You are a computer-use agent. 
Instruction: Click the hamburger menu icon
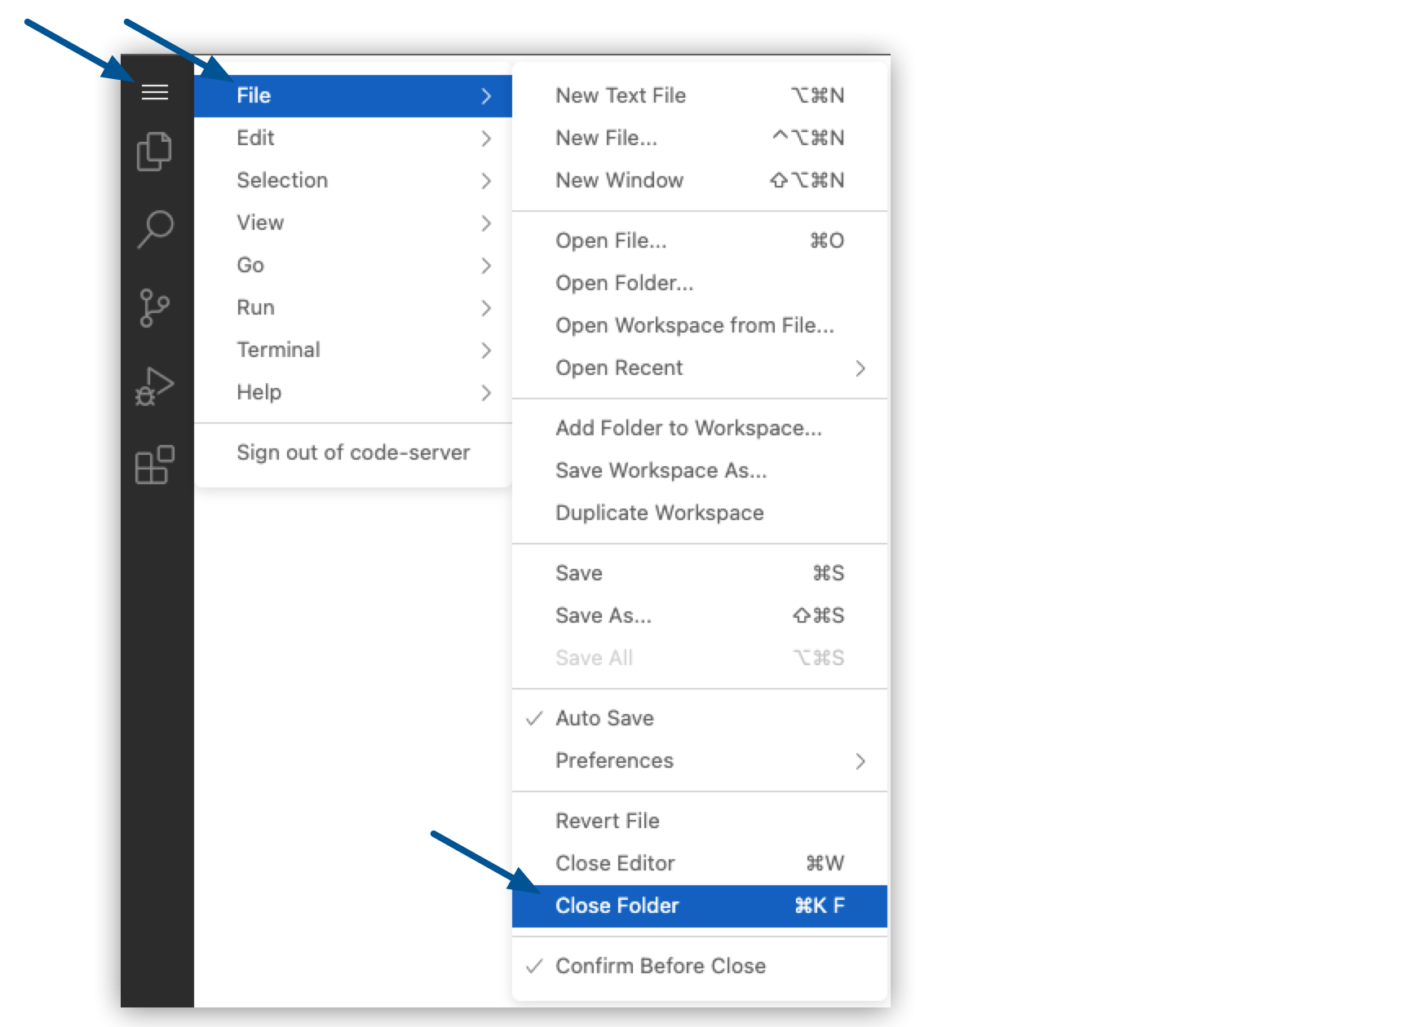pyautogui.click(x=155, y=93)
